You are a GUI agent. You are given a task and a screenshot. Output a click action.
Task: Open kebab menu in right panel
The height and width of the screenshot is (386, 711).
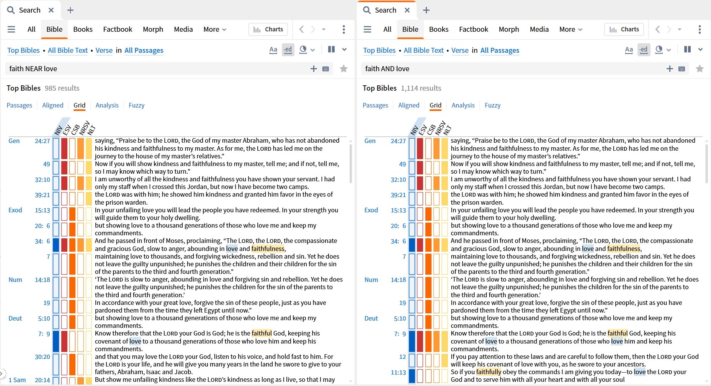[x=700, y=29]
